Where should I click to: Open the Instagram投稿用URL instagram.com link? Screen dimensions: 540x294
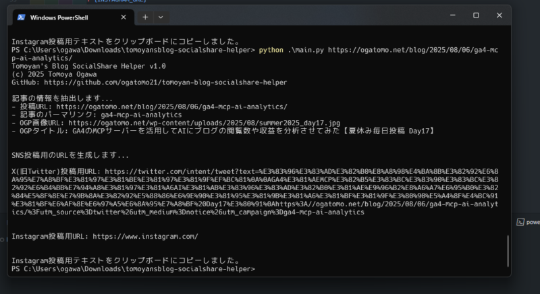click(145, 236)
